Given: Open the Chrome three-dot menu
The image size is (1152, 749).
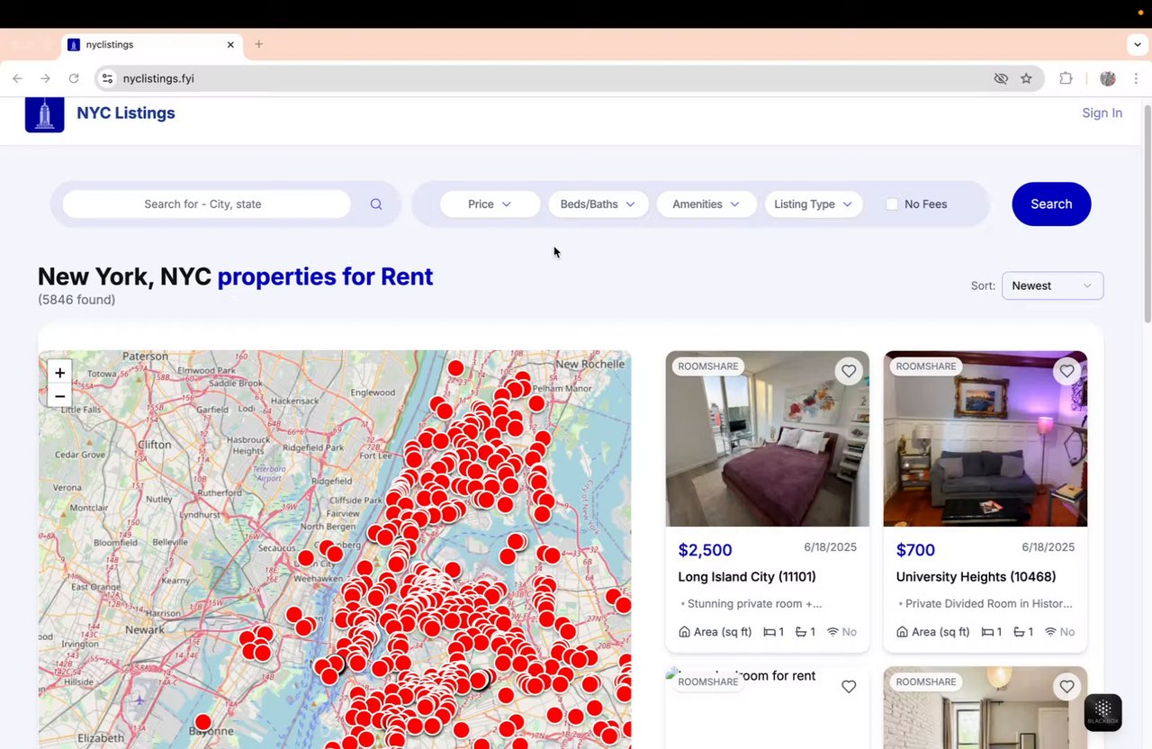Looking at the screenshot, I should (x=1136, y=78).
